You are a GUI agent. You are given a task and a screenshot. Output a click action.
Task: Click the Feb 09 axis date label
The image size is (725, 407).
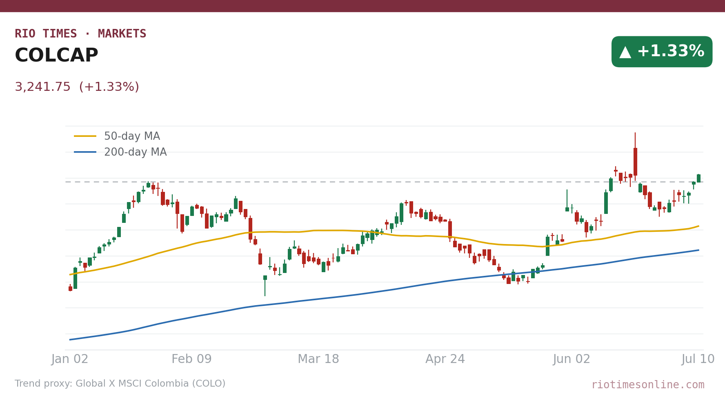coord(191,359)
